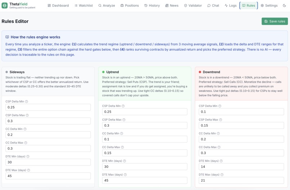
Task: Click the ThetaYield logo icon
Action: click(x=5, y=5)
